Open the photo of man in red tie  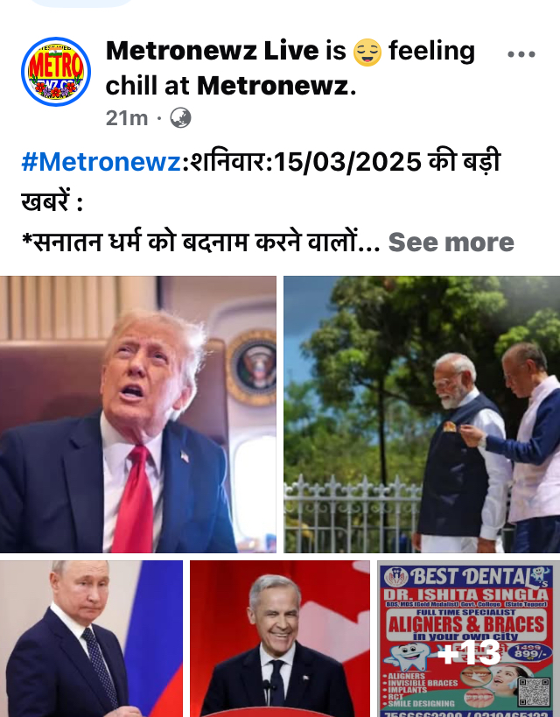pos(138,414)
